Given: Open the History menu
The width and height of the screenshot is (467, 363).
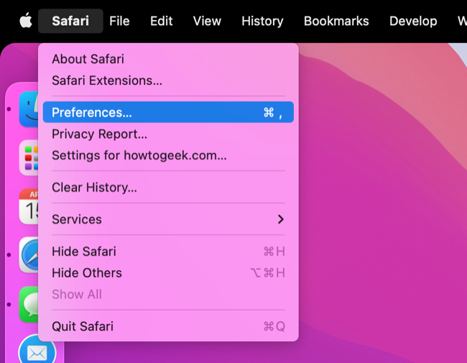Looking at the screenshot, I should click(262, 21).
